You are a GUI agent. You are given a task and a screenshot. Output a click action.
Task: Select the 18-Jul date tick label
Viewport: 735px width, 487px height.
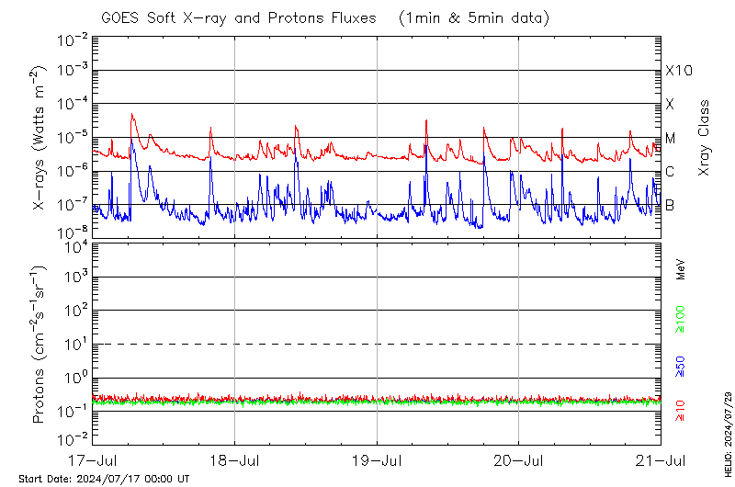[x=235, y=459]
